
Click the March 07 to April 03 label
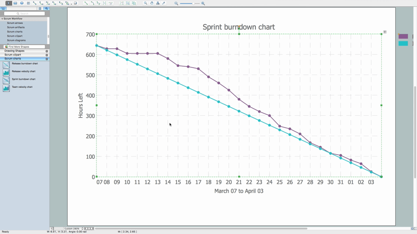point(239,191)
